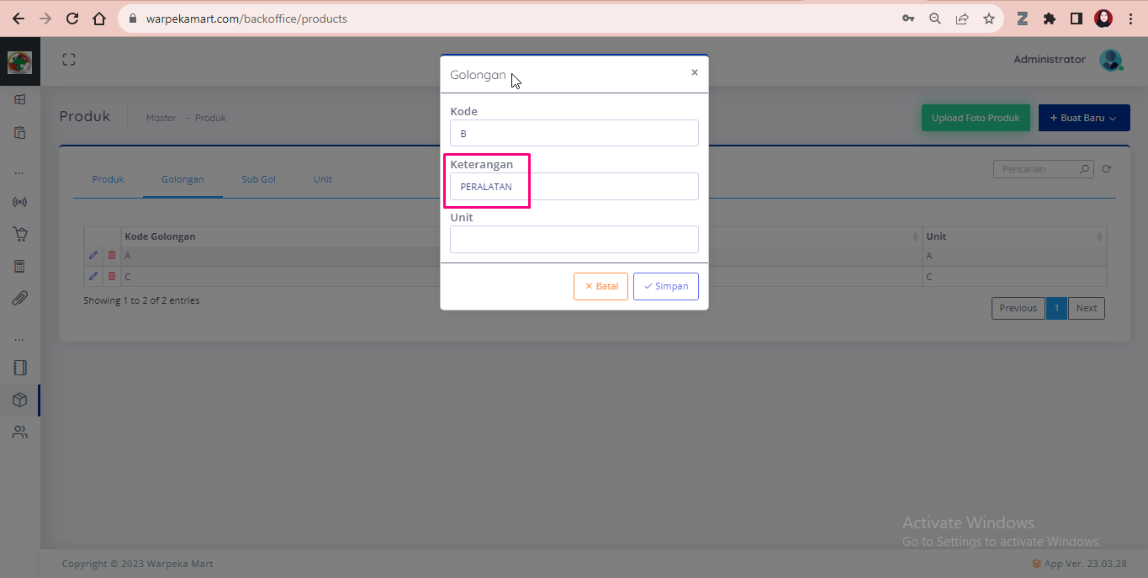The image size is (1148, 578).
Task: Click the Administrator username text
Action: pyautogui.click(x=1050, y=60)
